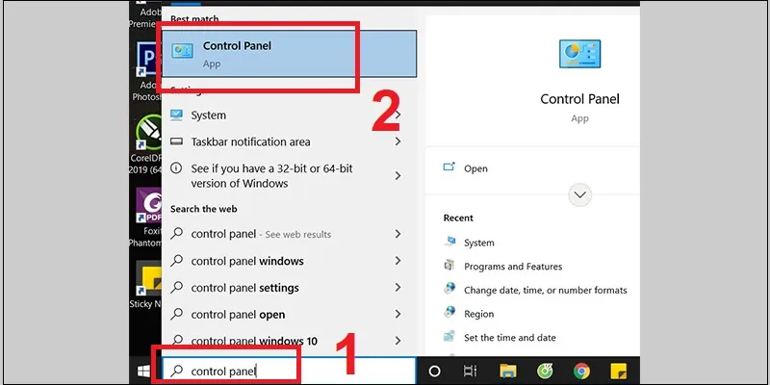Select 'control panel windows' web suggestion
Screen dimensions: 770x385
tap(247, 261)
